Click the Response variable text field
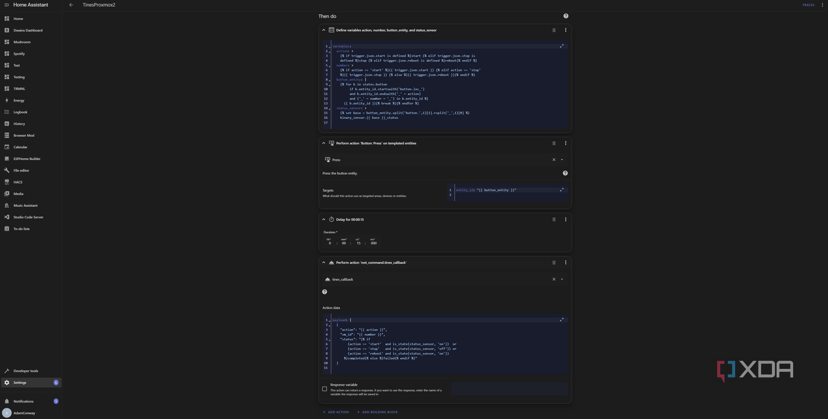 click(509, 389)
